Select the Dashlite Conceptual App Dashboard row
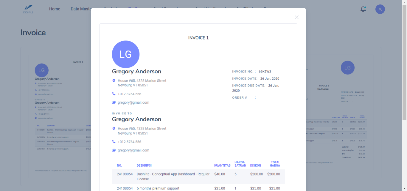This screenshot has width=407, height=191. tap(173, 176)
